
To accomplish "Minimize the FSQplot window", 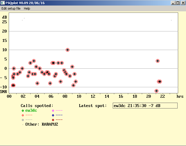I will coord(173,3).
